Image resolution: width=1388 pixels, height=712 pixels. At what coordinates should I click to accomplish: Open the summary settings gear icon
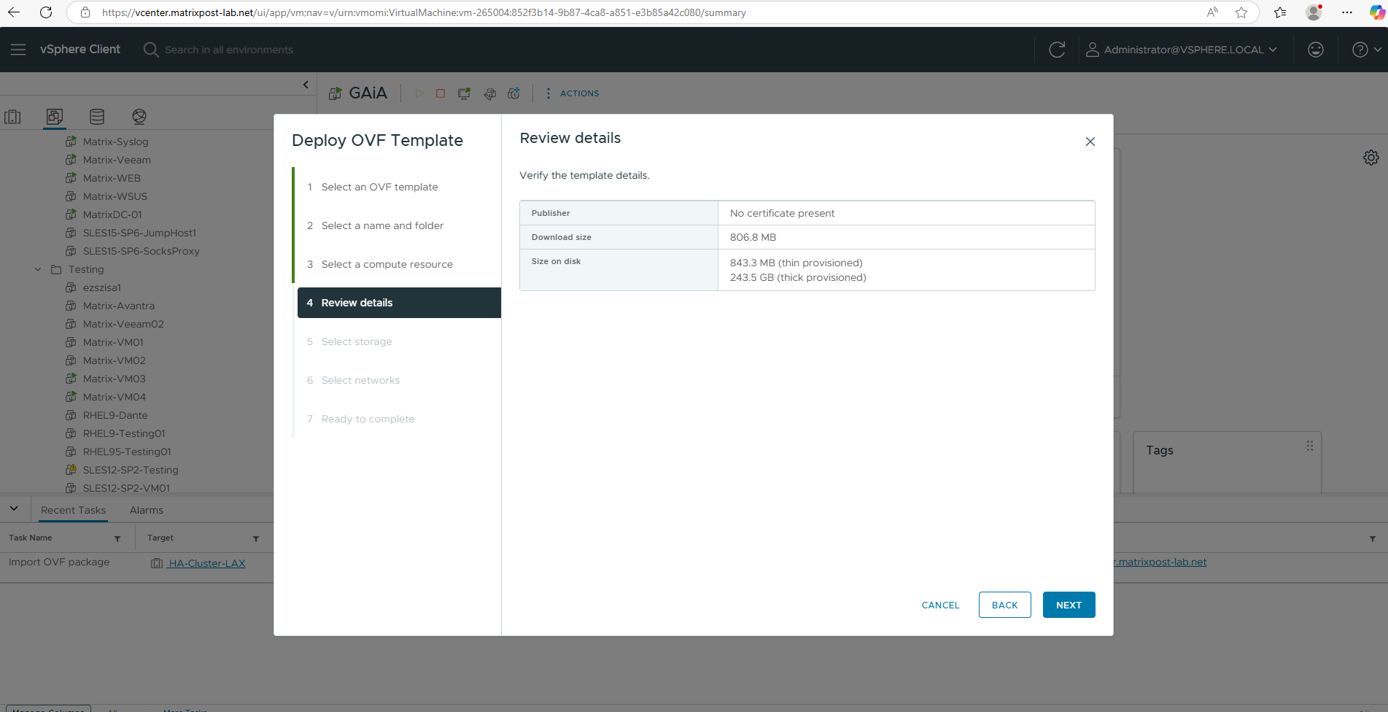[1371, 158]
